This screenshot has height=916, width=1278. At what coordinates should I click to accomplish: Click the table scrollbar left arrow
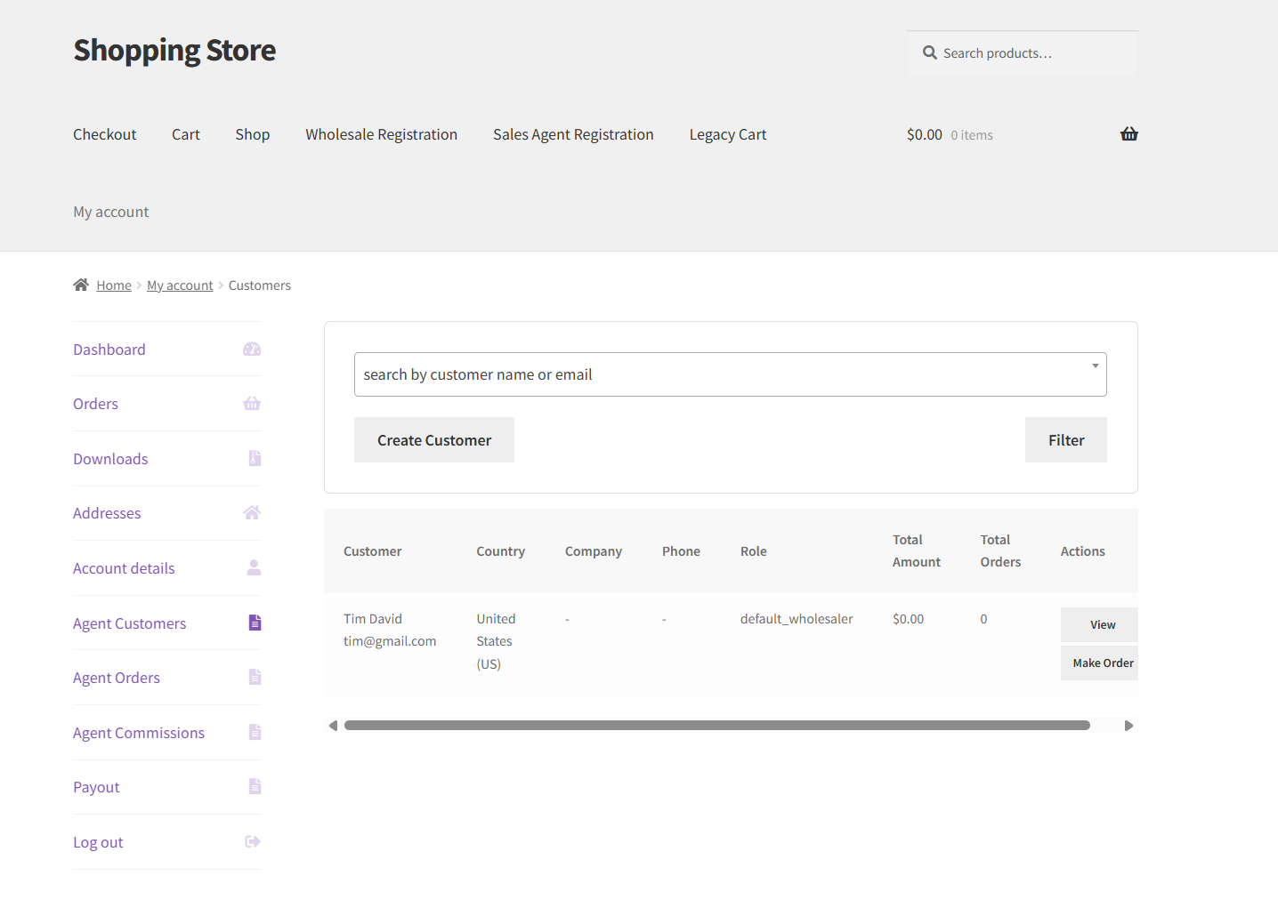coord(334,726)
